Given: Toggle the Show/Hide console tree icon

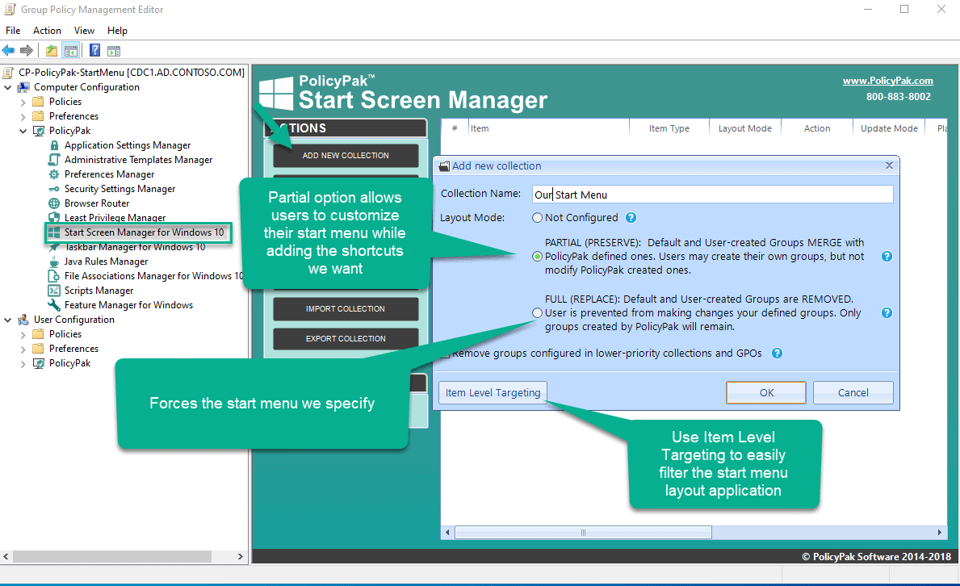Looking at the screenshot, I should (x=71, y=50).
